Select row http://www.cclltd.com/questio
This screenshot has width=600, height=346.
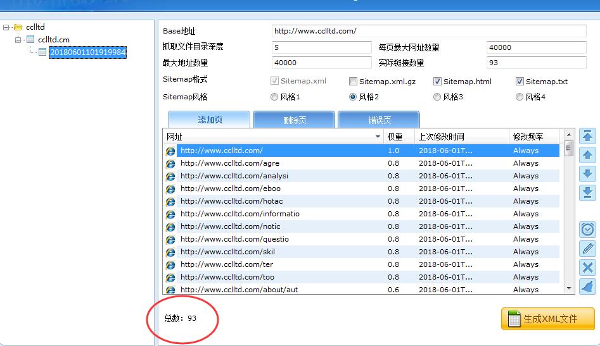pyautogui.click(x=362, y=239)
